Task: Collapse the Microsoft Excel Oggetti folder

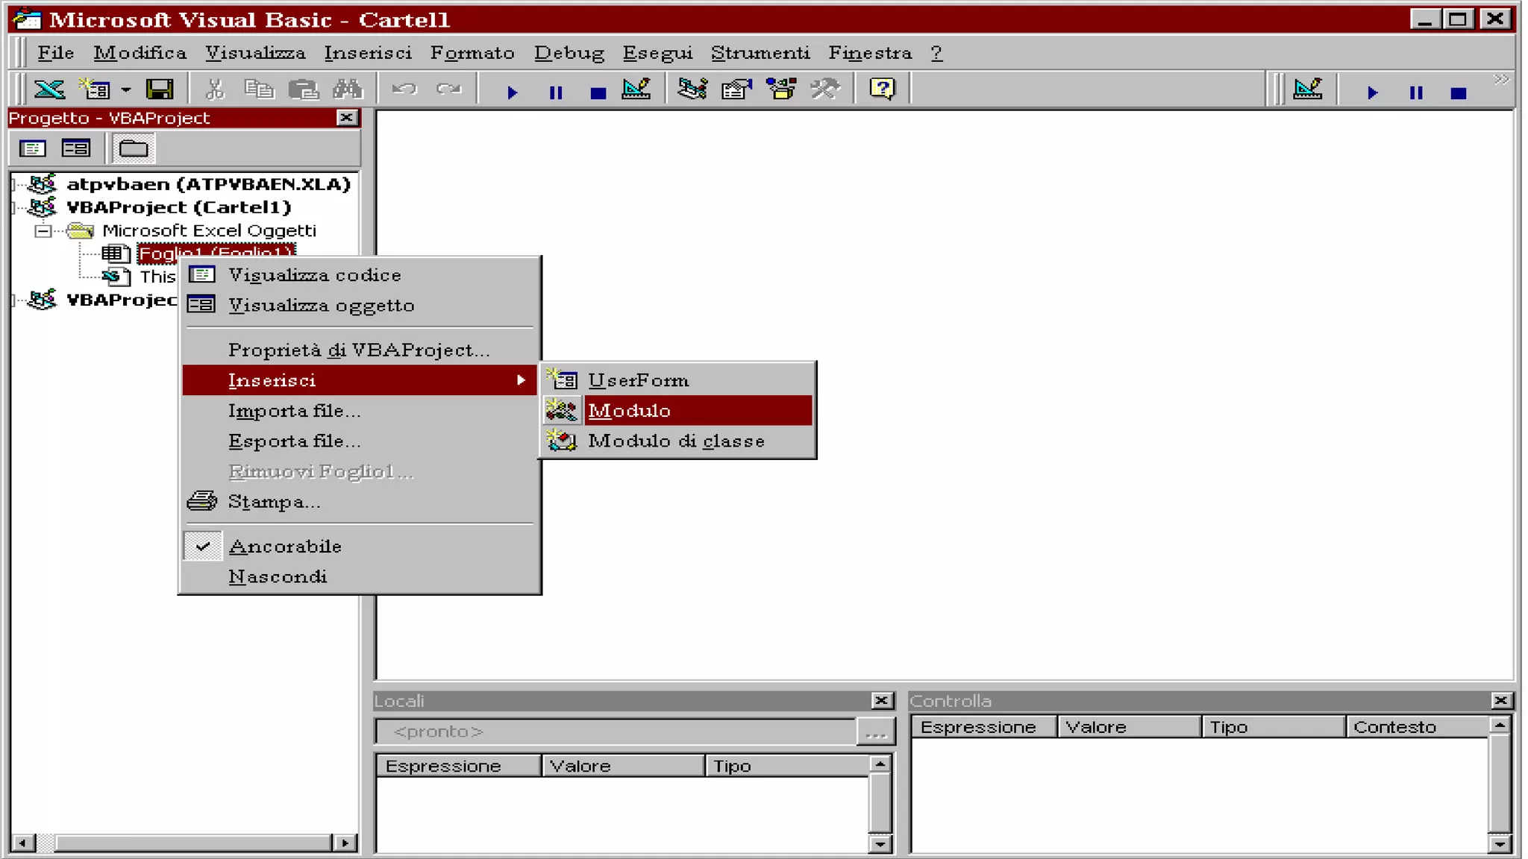Action: [x=43, y=231]
